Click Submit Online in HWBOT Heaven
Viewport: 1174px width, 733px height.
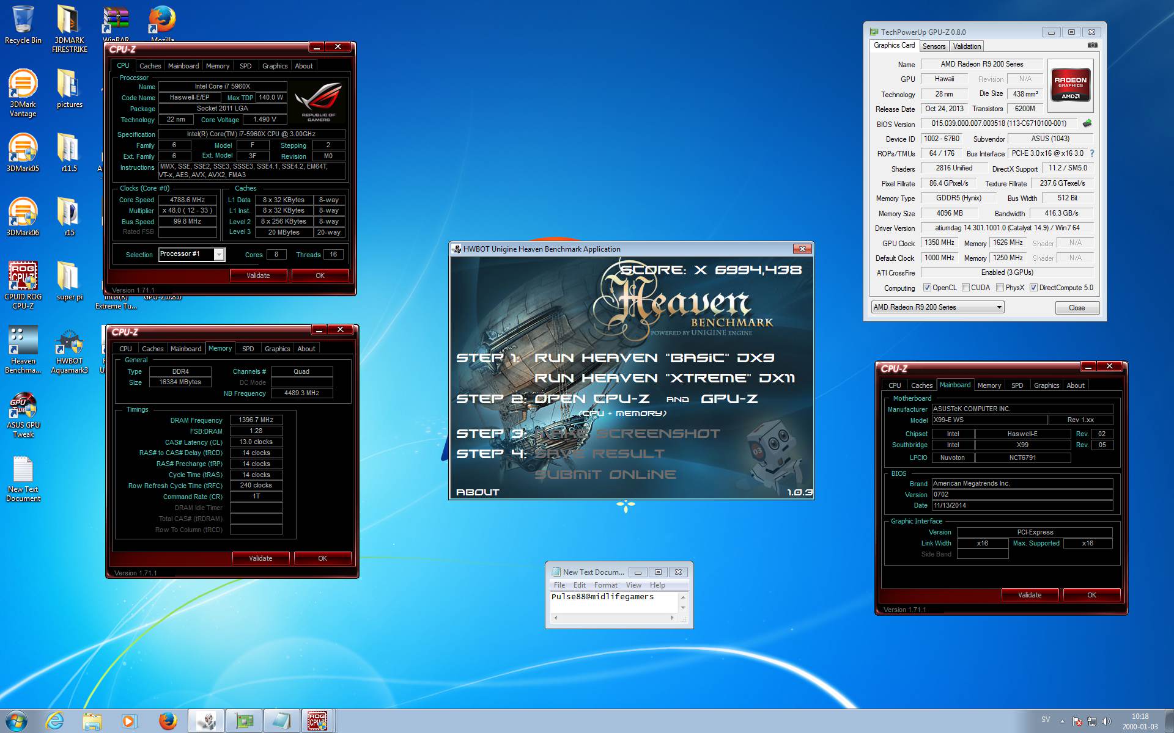[x=605, y=475]
